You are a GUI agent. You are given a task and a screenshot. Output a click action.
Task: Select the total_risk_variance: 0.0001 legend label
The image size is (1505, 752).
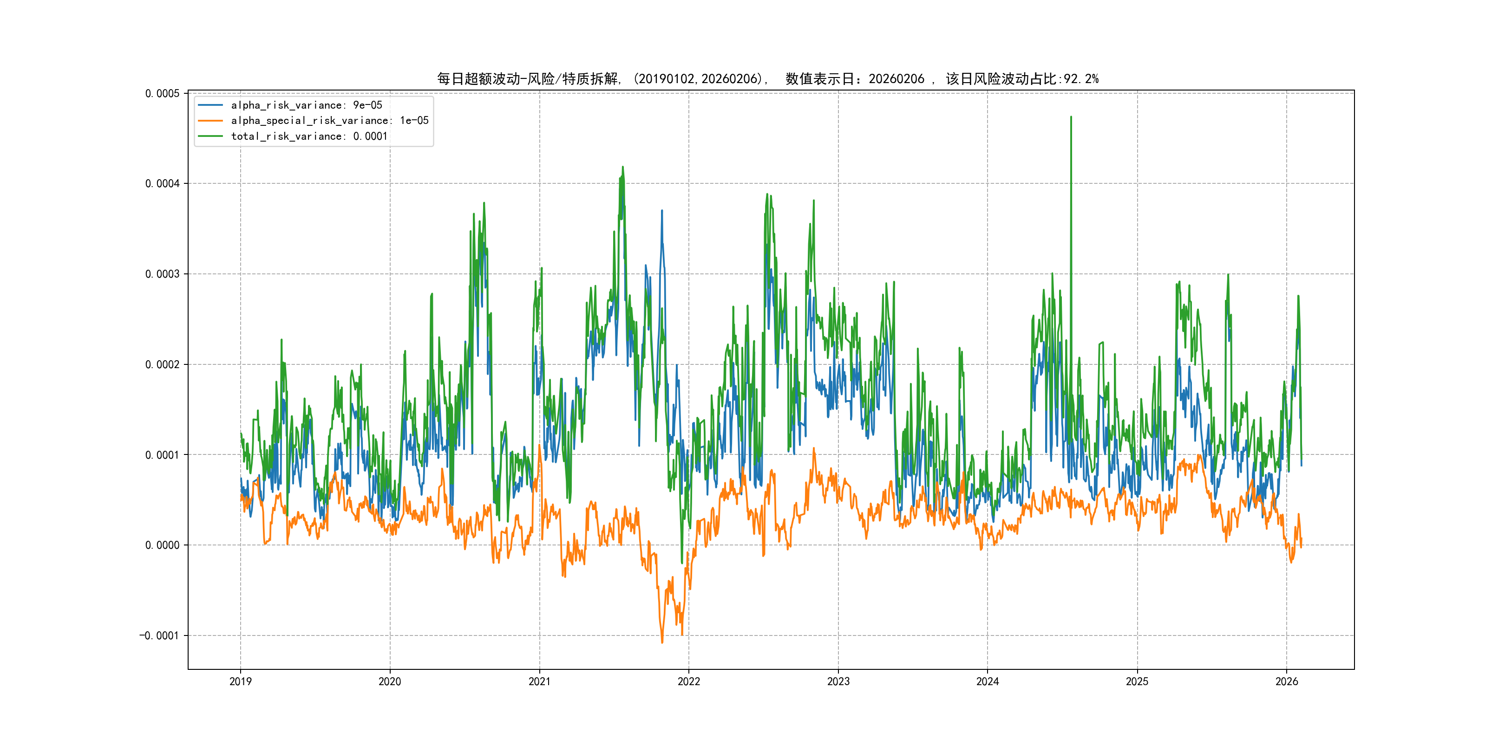(309, 136)
